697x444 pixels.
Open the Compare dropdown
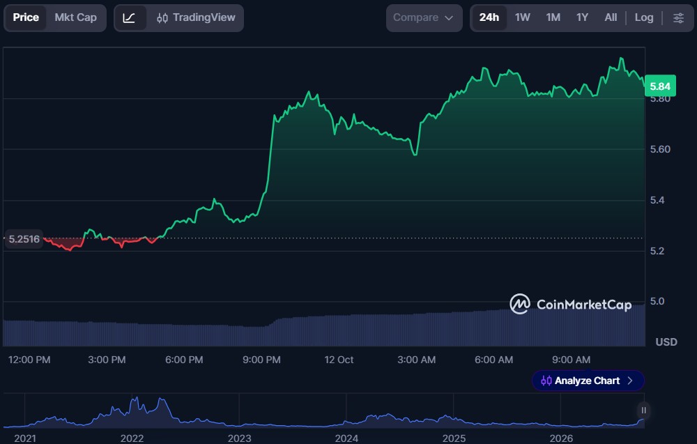pos(424,18)
